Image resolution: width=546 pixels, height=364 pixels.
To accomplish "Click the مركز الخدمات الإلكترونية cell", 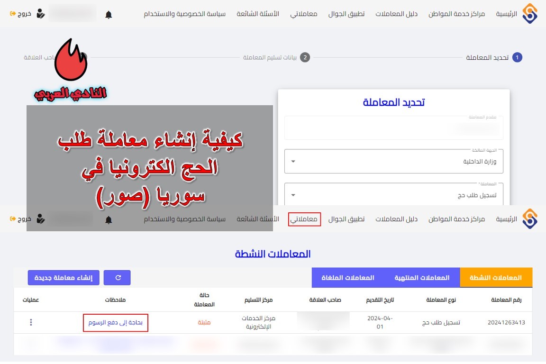I will tap(258, 323).
